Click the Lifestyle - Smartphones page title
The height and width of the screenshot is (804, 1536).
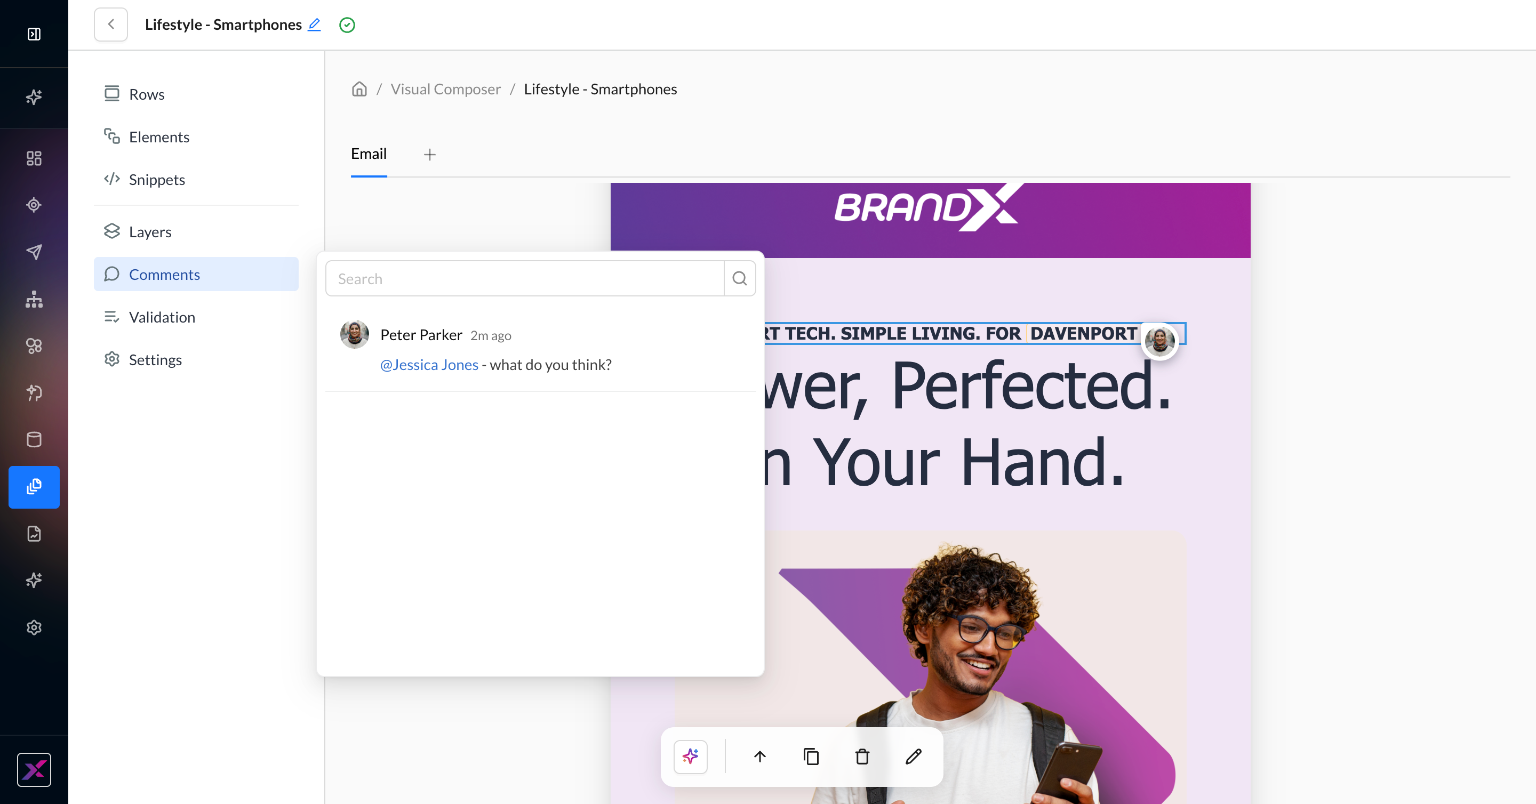tap(223, 25)
